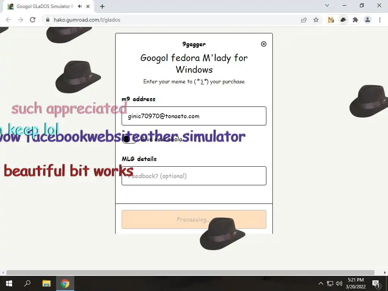The height and width of the screenshot is (291, 388).
Task: Click the horizontal scrollbar right arrow
Action: click(x=385, y=272)
